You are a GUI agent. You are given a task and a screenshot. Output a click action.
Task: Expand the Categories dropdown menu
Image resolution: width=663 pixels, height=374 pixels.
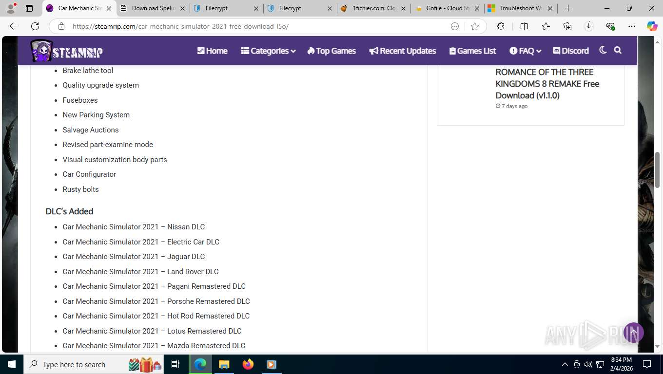pyautogui.click(x=268, y=51)
